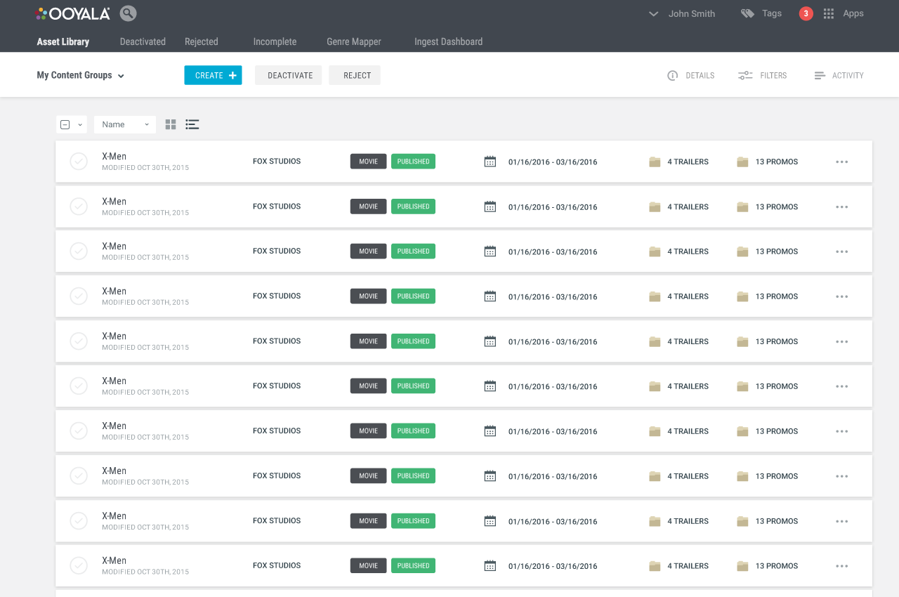The image size is (899, 597).
Task: Open the red notifications badge showing 3
Action: pos(806,13)
